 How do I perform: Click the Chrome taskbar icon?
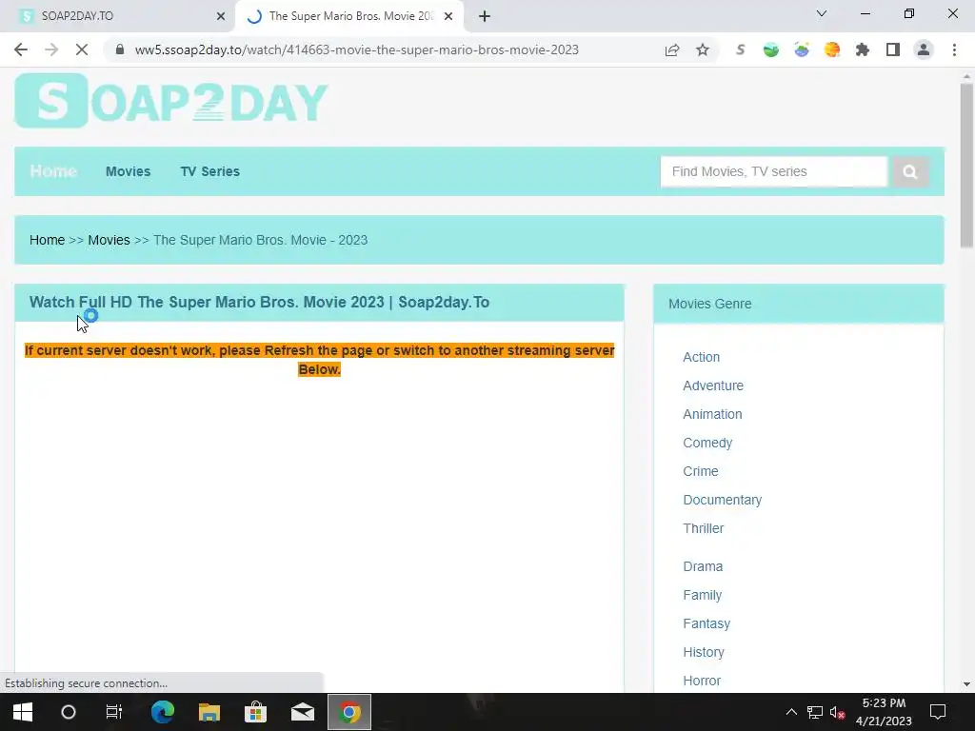[x=349, y=712]
